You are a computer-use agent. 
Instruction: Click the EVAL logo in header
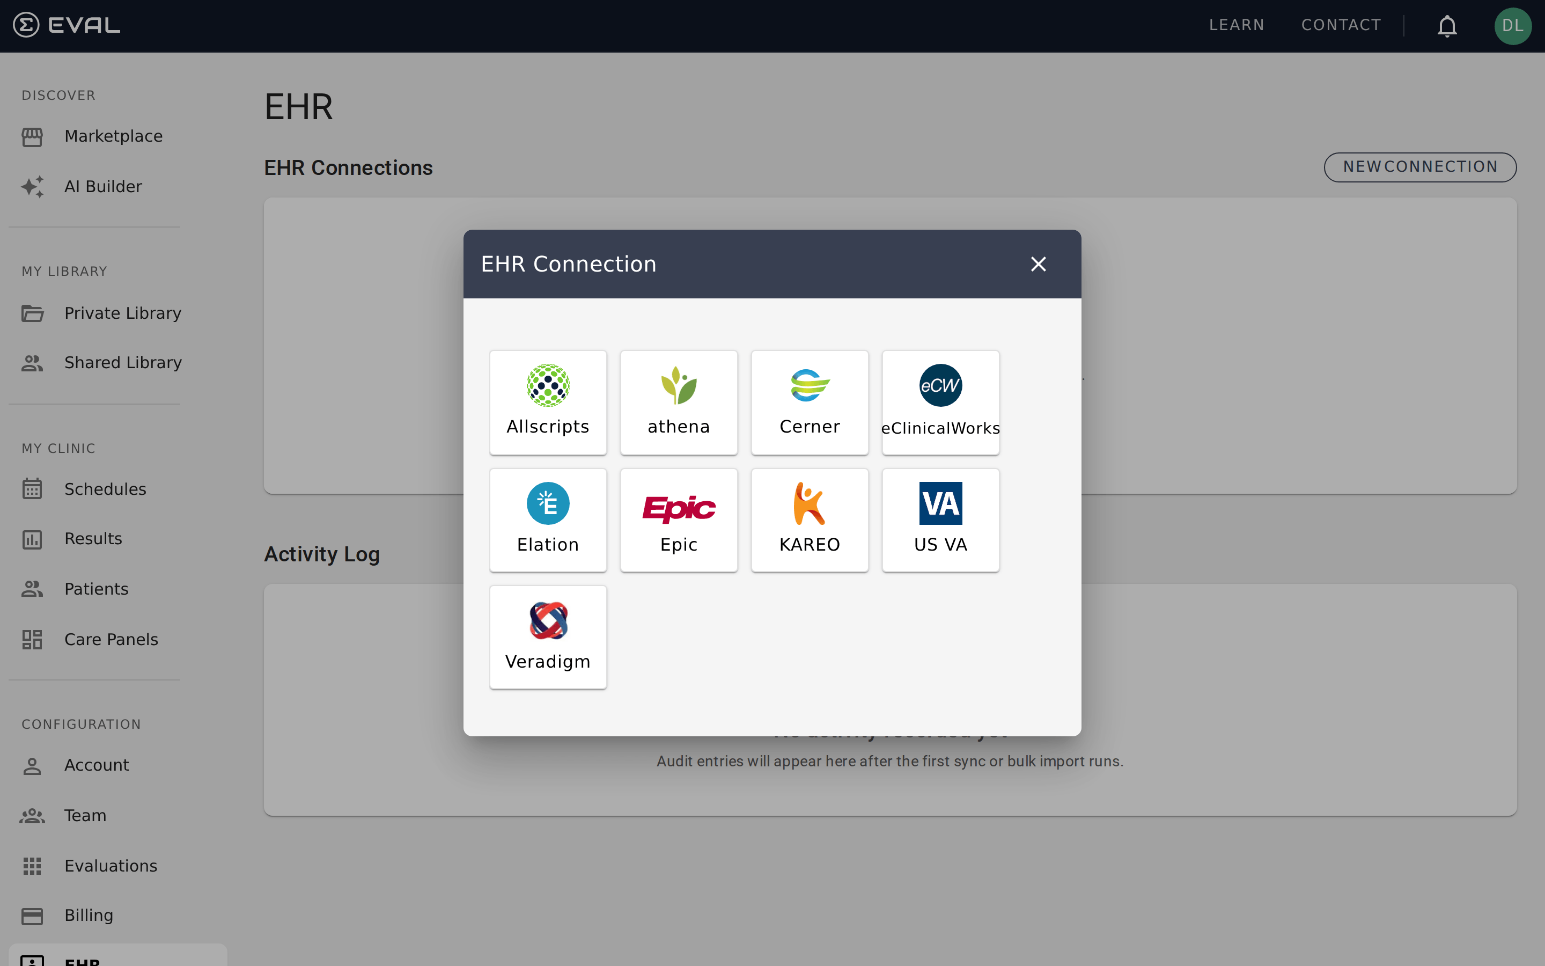(67, 26)
